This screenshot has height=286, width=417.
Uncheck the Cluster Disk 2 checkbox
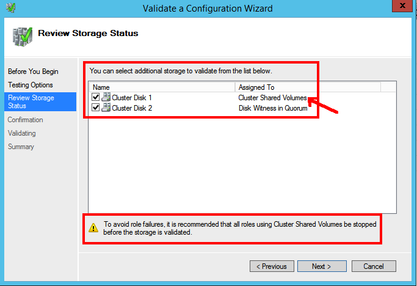tap(95, 108)
